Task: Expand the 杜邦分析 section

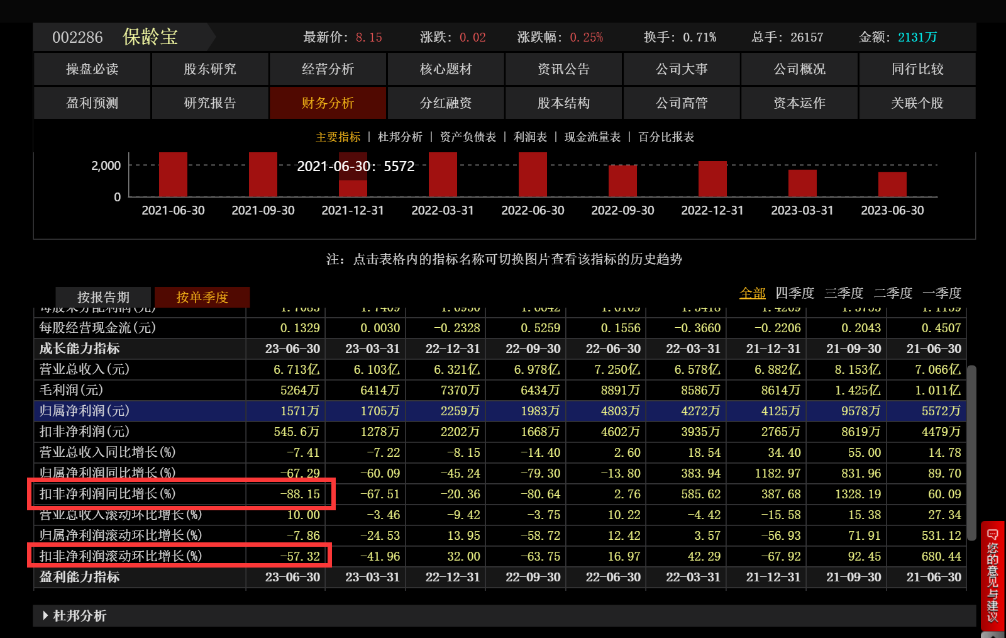Action: coord(504,616)
